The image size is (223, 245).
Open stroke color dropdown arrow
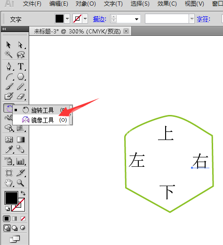point(85,19)
